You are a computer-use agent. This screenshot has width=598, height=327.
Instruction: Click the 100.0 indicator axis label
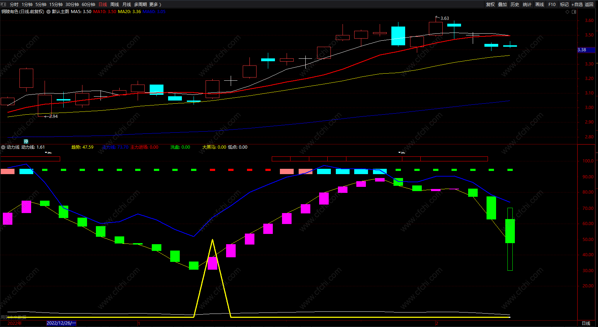[588, 161]
